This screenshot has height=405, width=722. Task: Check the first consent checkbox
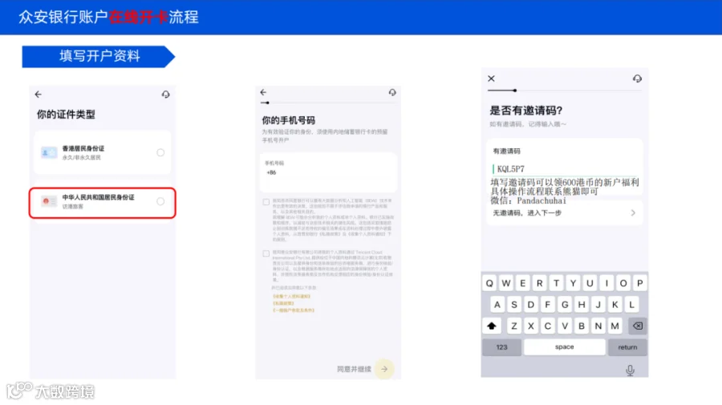[x=266, y=202]
